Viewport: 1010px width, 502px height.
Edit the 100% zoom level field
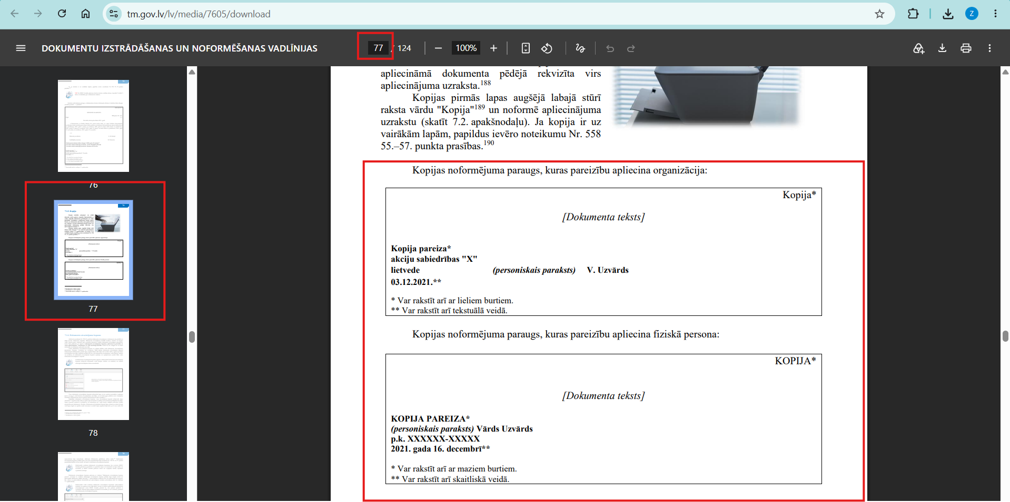[466, 48]
